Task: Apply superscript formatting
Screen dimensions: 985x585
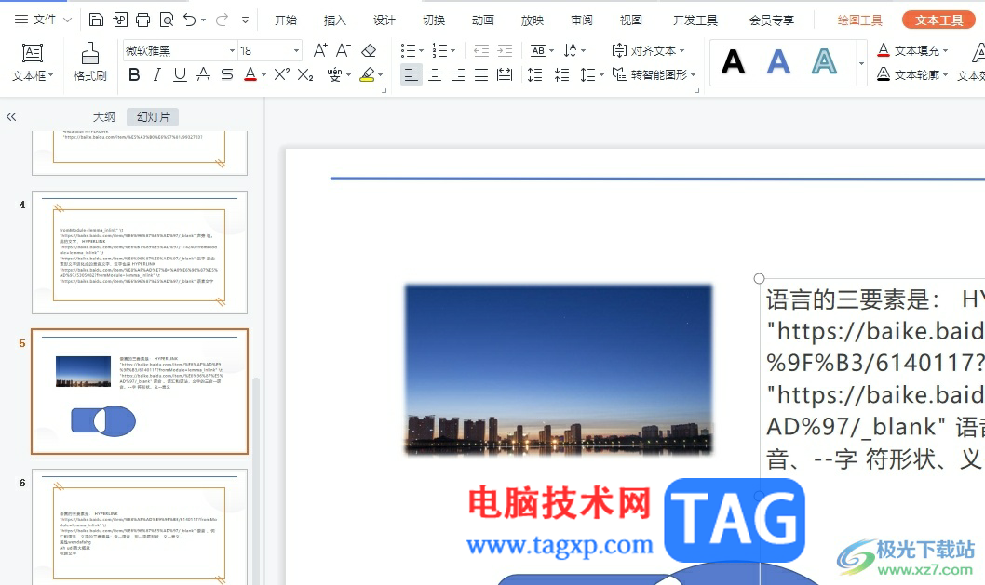Action: [281, 74]
